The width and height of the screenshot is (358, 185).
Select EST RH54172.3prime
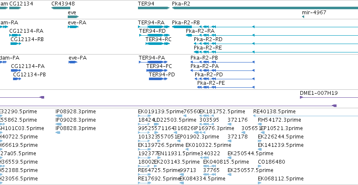[x=259, y=124]
